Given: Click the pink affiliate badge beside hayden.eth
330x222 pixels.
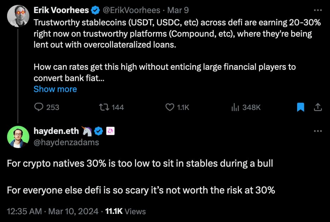Looking at the screenshot, I should (111, 131).
